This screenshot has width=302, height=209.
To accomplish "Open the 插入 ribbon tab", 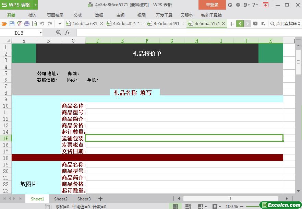I will click(32, 15).
